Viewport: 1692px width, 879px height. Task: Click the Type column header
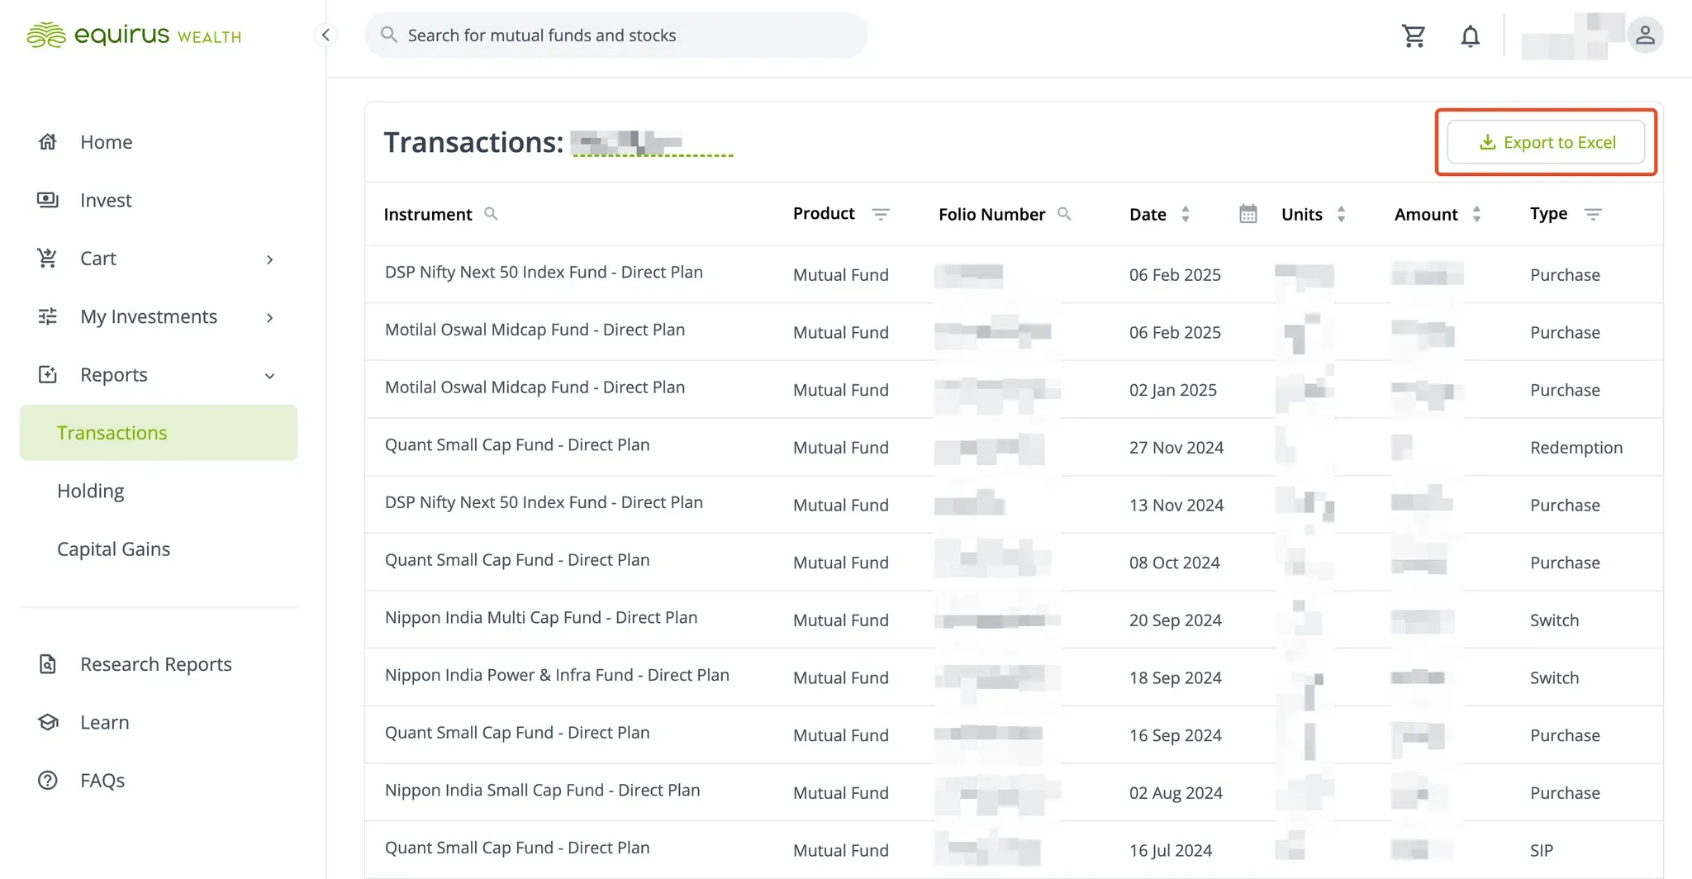[x=1548, y=214]
